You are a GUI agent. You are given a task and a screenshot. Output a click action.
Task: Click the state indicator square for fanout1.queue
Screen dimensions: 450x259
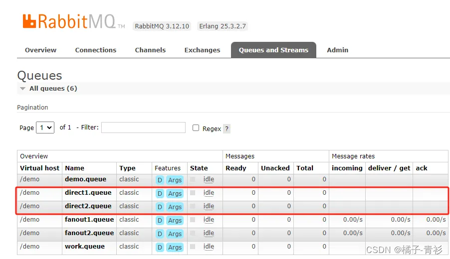(x=193, y=220)
